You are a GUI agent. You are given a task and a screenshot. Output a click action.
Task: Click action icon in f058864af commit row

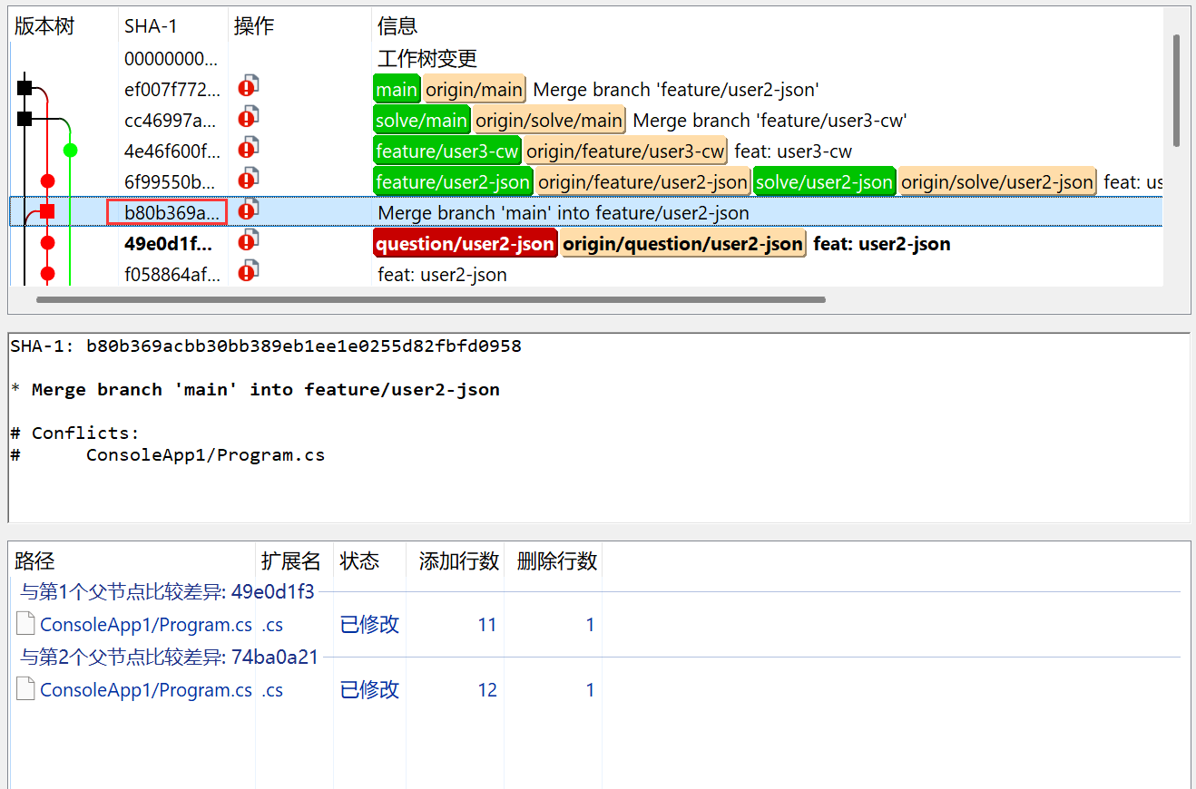tap(249, 271)
